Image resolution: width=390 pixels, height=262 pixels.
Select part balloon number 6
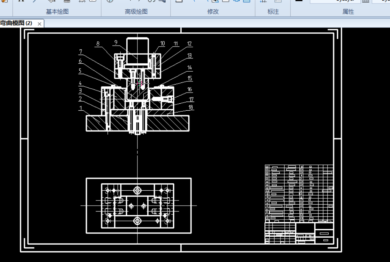pos(80,61)
